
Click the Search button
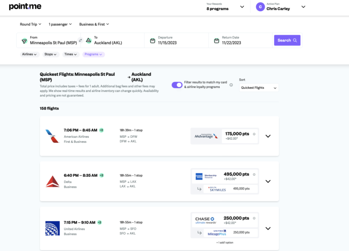point(287,41)
